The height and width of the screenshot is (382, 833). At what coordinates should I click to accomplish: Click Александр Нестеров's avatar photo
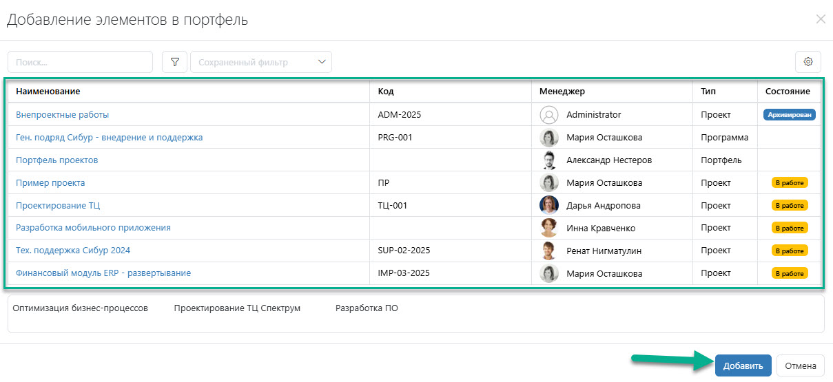coord(548,160)
